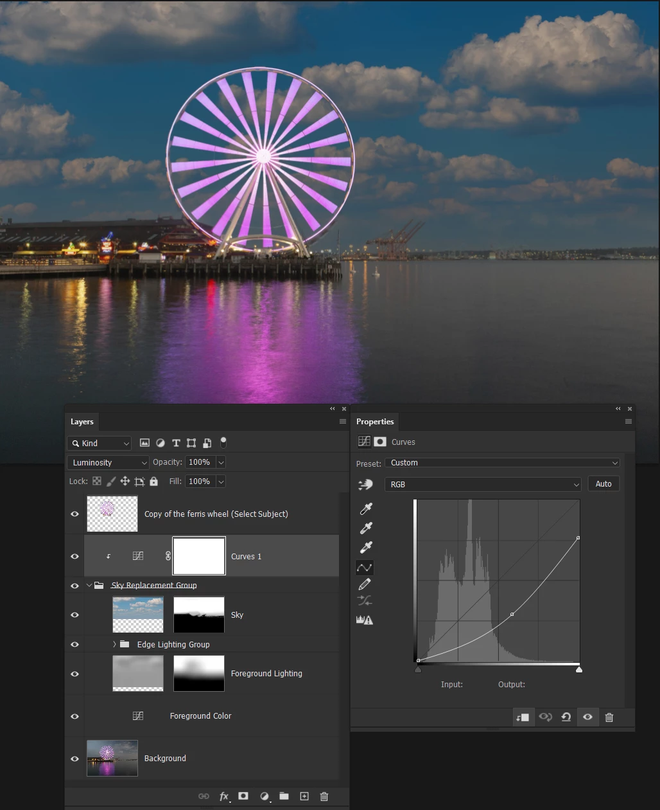Toggle histogram clipping warning icon

(x=365, y=620)
